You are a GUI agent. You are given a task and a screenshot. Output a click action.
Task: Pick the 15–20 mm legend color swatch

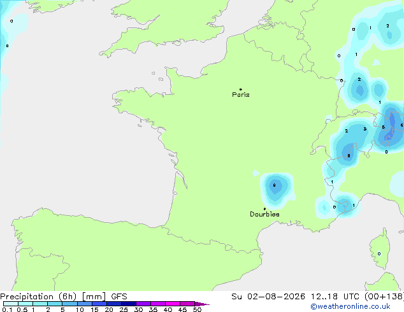click(x=99, y=304)
